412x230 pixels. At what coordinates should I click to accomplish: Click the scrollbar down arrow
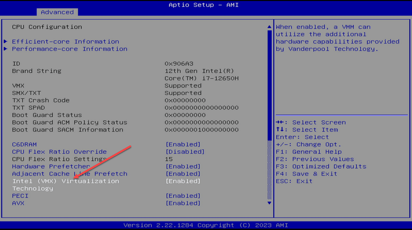[x=269, y=203]
